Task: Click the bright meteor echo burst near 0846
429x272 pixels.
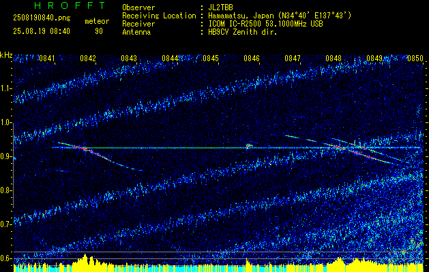Action: coord(249,146)
